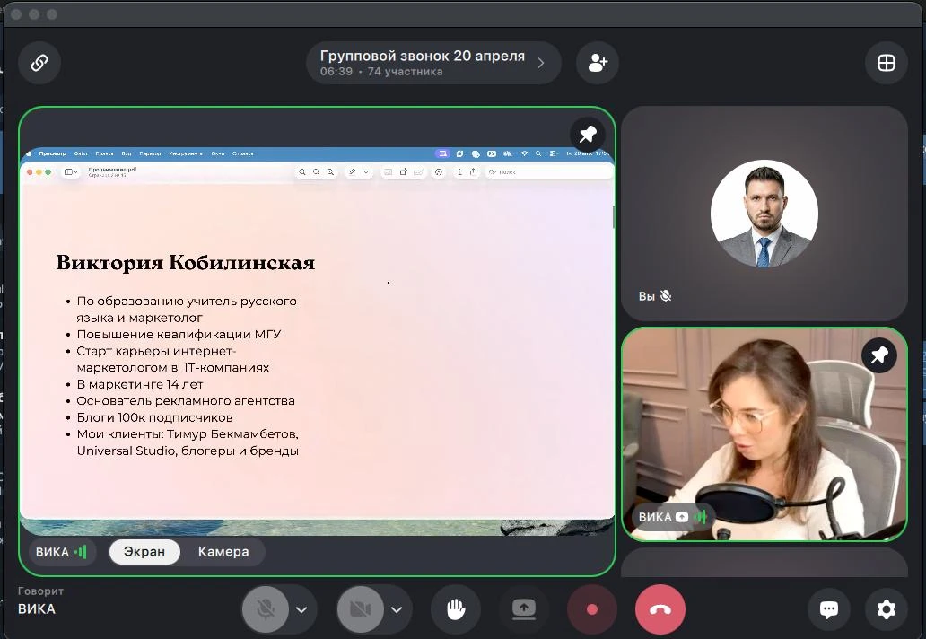
Task: Unpin ВИКА's camera video tile
Action: [x=879, y=355]
